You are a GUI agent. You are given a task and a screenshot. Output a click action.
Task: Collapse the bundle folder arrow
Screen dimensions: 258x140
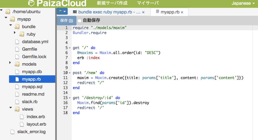(11, 25)
